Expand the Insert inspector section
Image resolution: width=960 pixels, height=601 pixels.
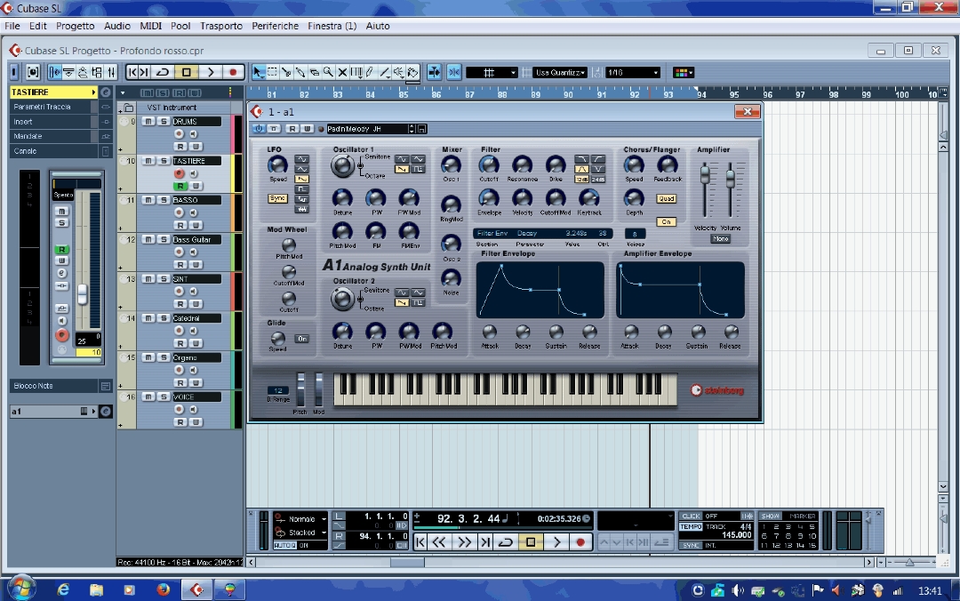coord(55,121)
